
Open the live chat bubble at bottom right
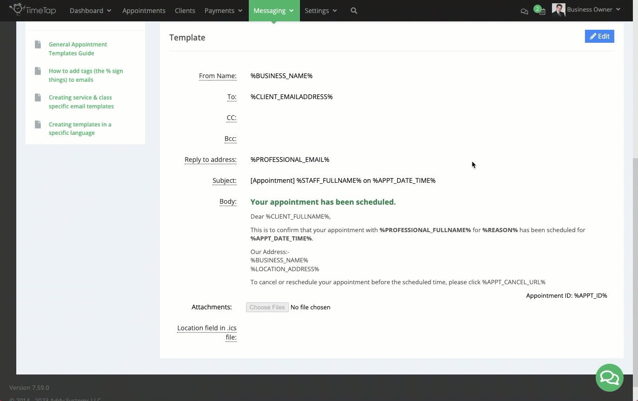point(609,378)
